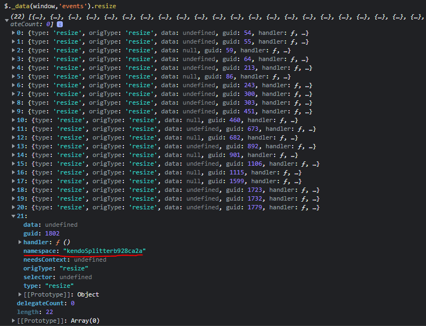Click the 'length: 22' property
Screen dimensions: 426x326
[35, 312]
